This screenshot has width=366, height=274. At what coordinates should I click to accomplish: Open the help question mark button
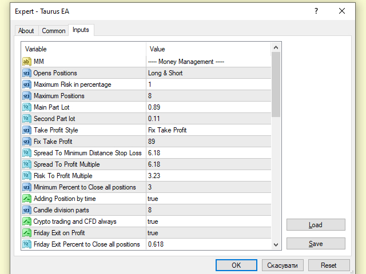[x=316, y=11]
